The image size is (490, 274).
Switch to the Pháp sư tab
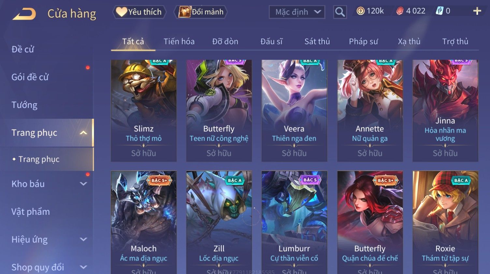(363, 42)
